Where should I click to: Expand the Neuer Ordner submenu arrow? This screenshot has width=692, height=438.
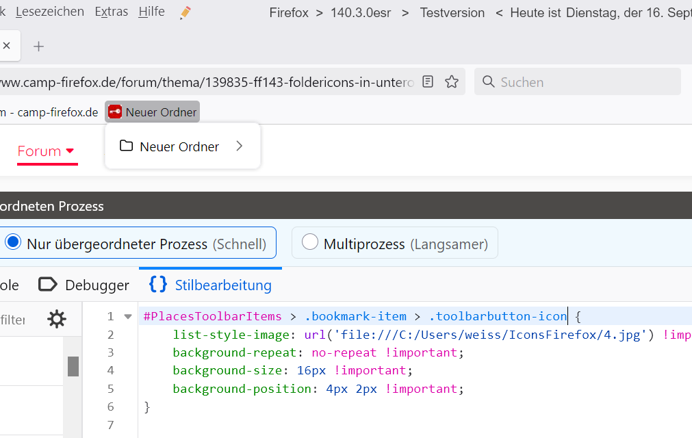click(x=239, y=146)
